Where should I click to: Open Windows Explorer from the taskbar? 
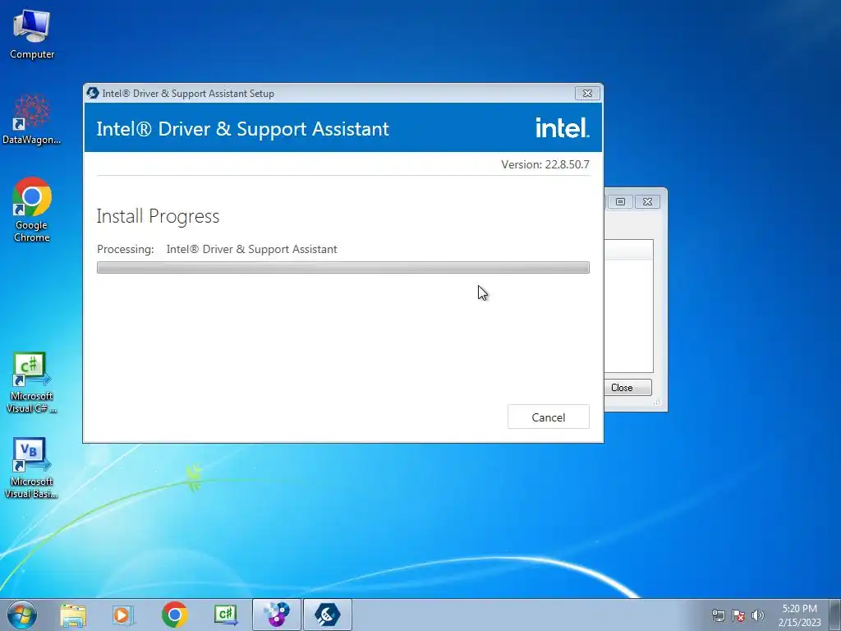pos(73,615)
